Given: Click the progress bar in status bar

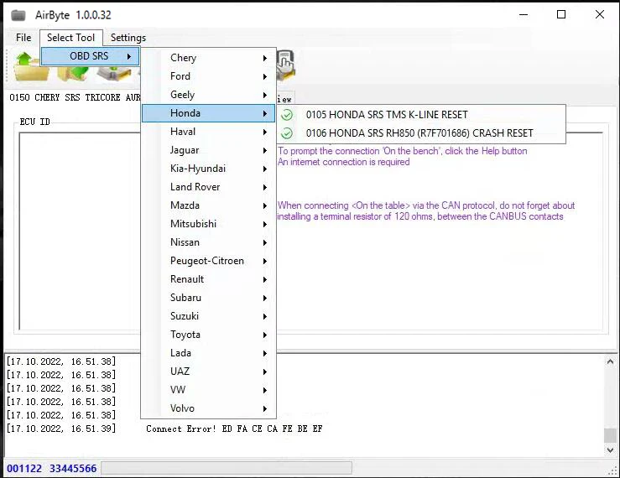Looking at the screenshot, I should [x=227, y=468].
